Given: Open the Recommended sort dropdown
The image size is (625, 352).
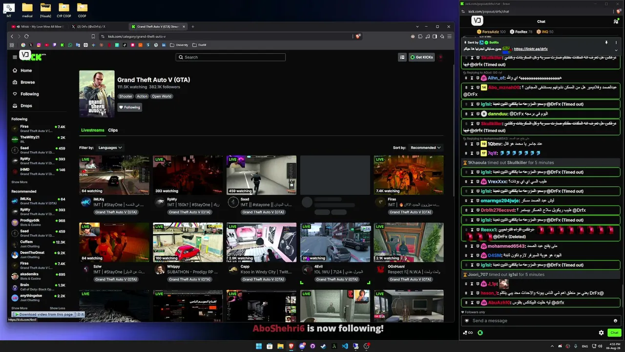Looking at the screenshot, I should click(426, 148).
